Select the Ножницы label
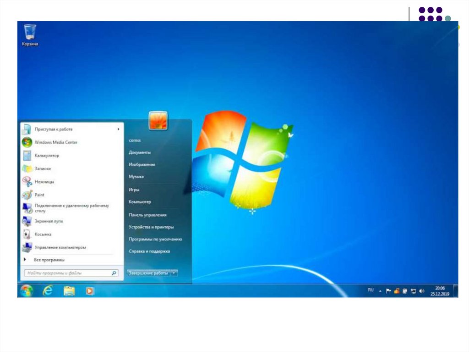 pyautogui.click(x=44, y=182)
